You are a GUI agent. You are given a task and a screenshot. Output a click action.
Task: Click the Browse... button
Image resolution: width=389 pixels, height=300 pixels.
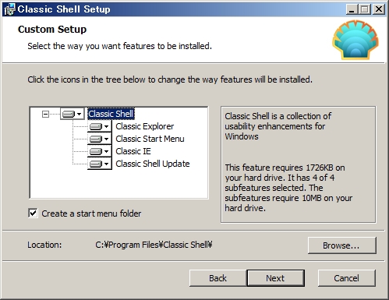tap(341, 245)
